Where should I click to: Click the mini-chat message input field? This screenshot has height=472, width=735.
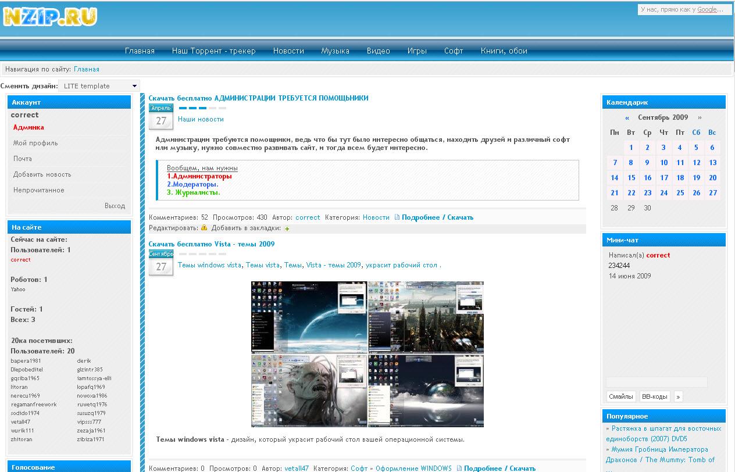(x=656, y=382)
